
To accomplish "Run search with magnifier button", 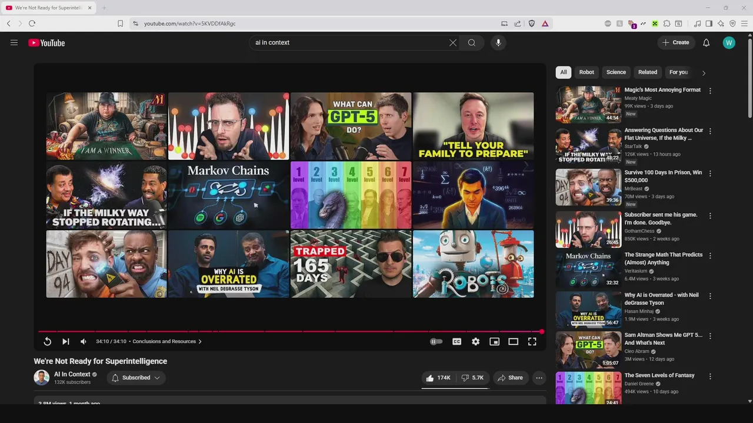I will click(x=472, y=42).
